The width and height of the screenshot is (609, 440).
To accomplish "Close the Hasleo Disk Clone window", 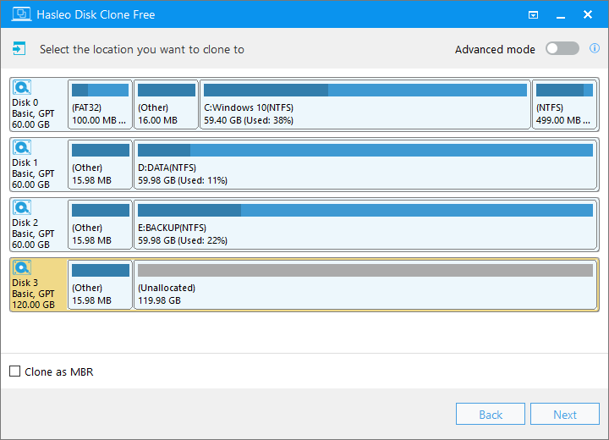I will (x=588, y=14).
